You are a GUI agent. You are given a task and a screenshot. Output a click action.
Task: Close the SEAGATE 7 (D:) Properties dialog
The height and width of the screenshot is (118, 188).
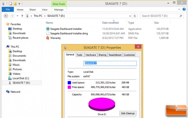point(138,47)
